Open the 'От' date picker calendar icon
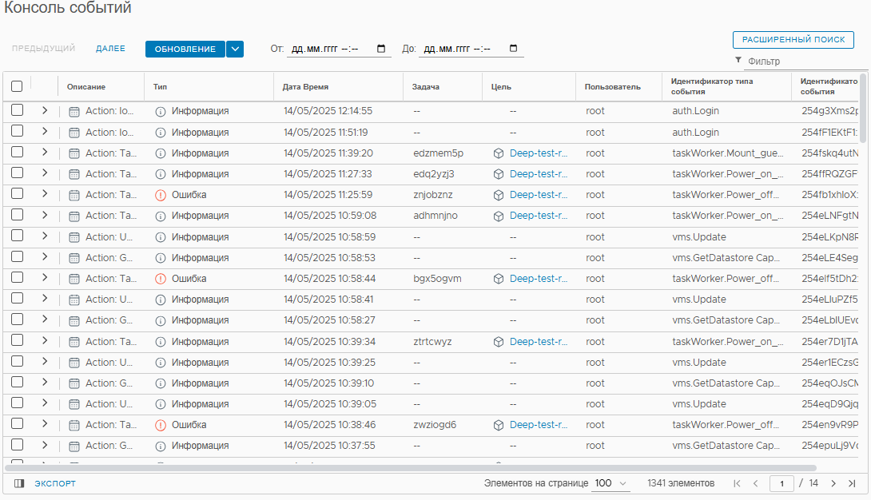Image resolution: width=871 pixels, height=500 pixels. pos(381,48)
